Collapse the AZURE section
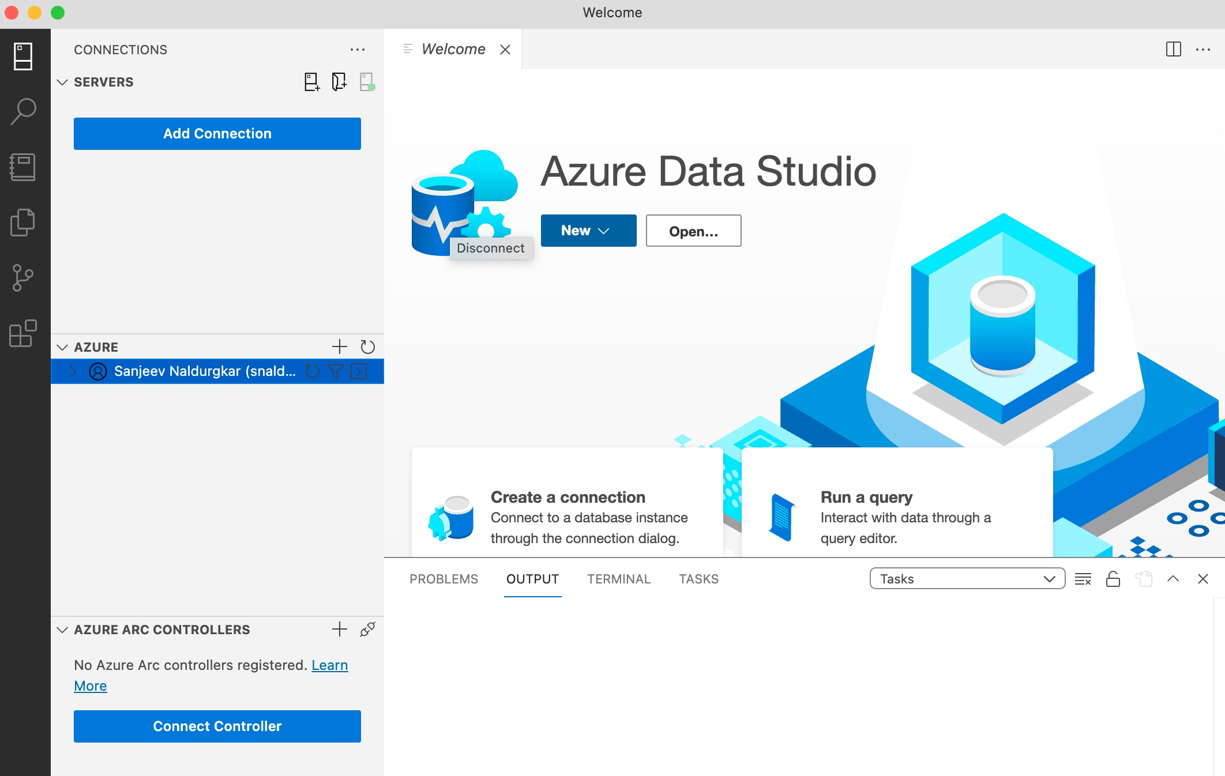The height and width of the screenshot is (776, 1225). pyautogui.click(x=62, y=347)
